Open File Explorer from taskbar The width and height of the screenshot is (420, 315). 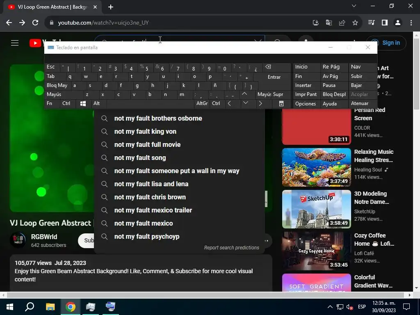point(50,307)
